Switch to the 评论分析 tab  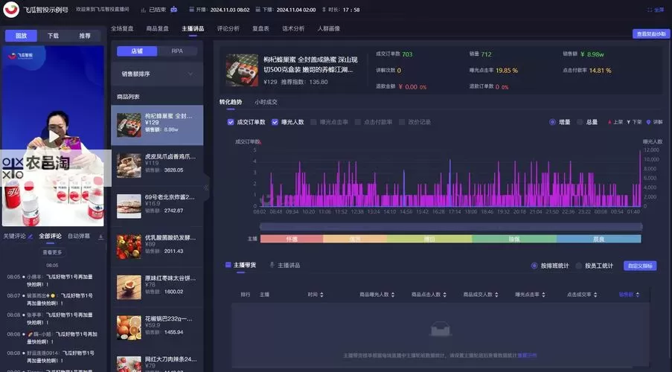(x=228, y=29)
